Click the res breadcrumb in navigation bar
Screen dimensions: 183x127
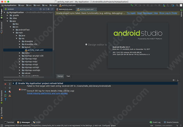tap(45, 5)
